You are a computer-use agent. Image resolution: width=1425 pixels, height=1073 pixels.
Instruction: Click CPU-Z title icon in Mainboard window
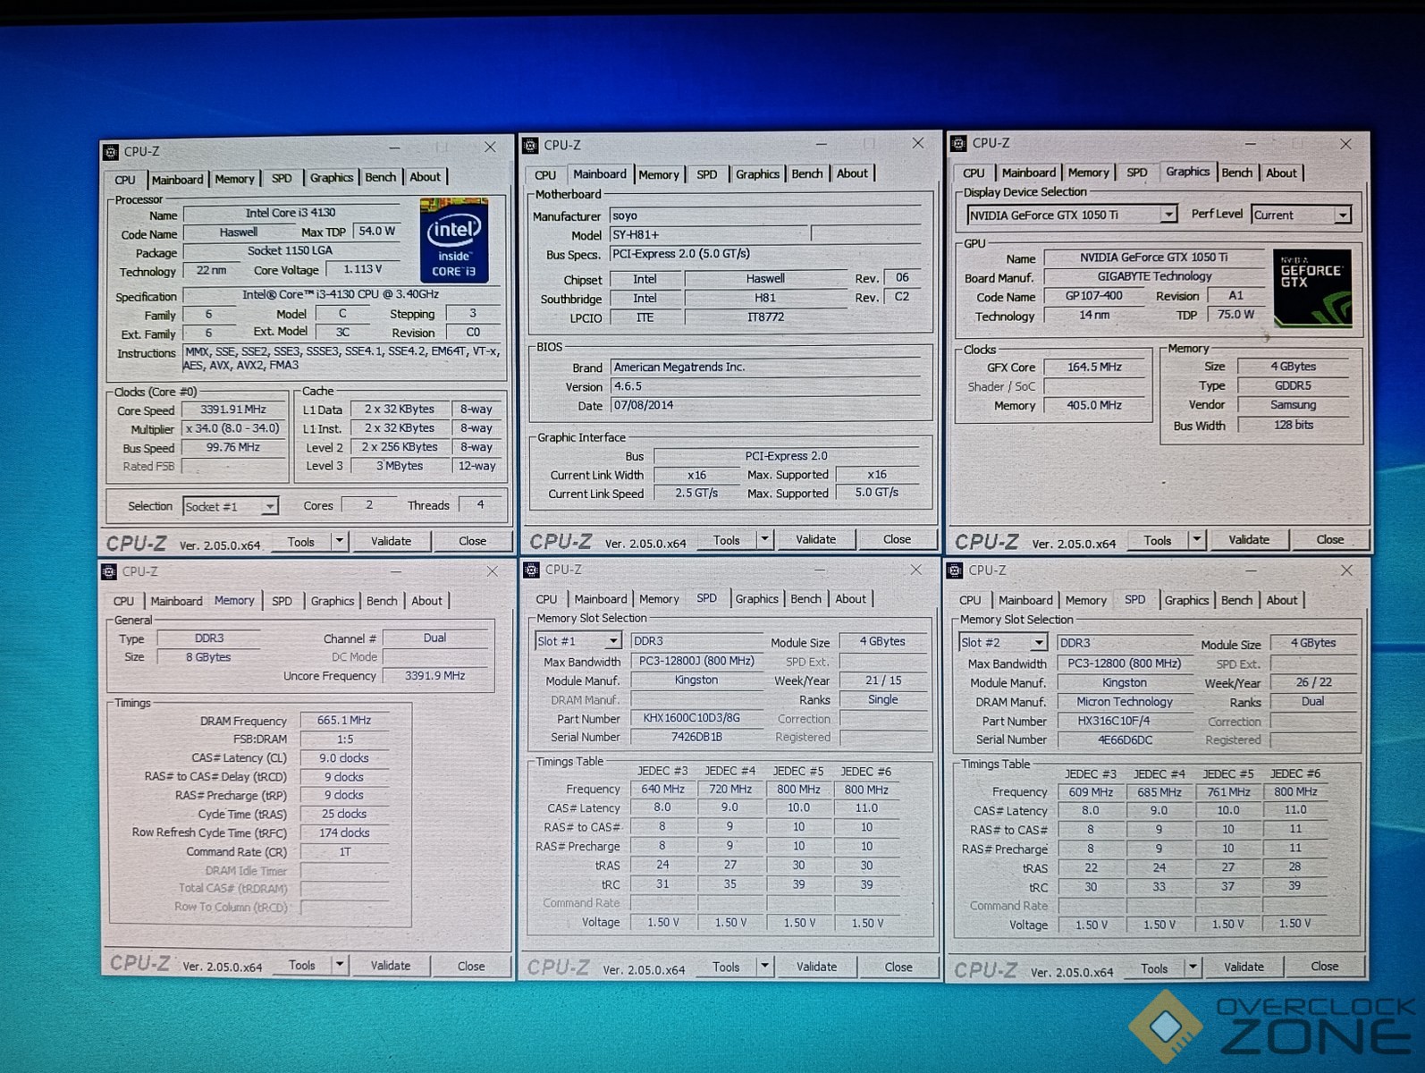click(x=531, y=146)
